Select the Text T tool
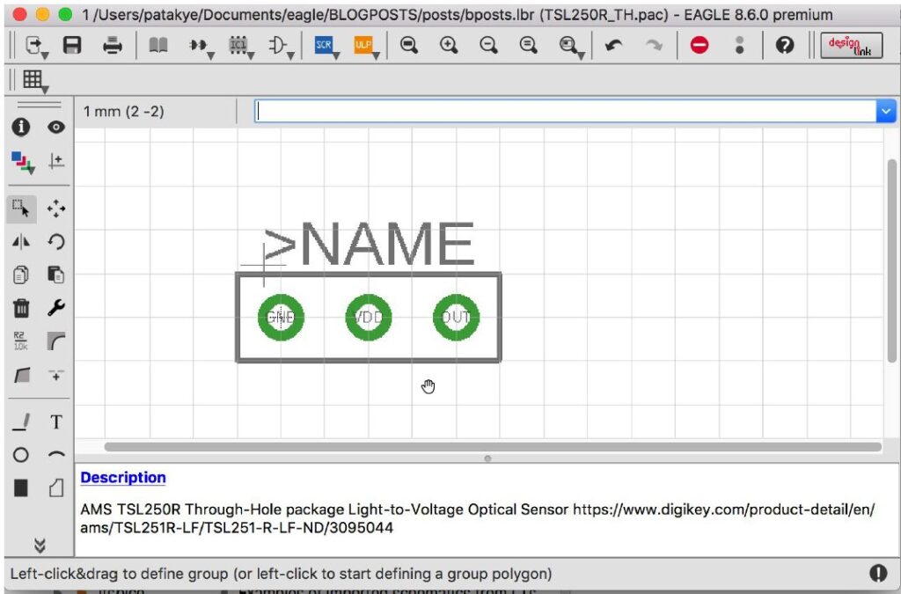Screen dimensions: 901x594 tap(55, 422)
